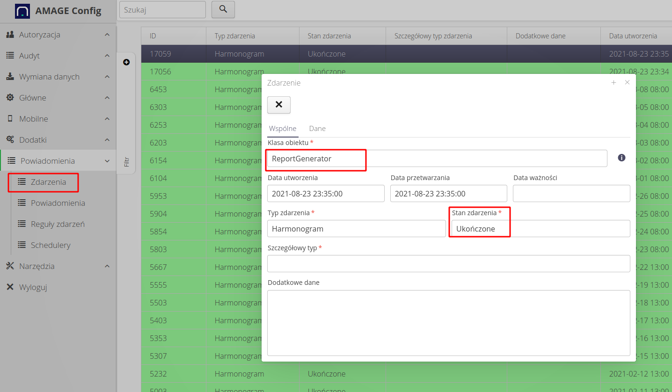Open Schedulery from the sidebar
This screenshot has height=392, width=672.
(51, 245)
